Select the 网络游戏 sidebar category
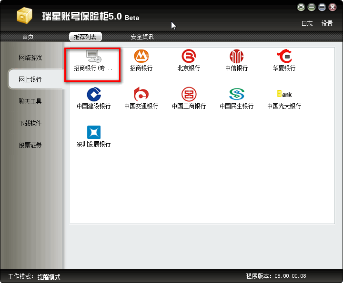 30,58
